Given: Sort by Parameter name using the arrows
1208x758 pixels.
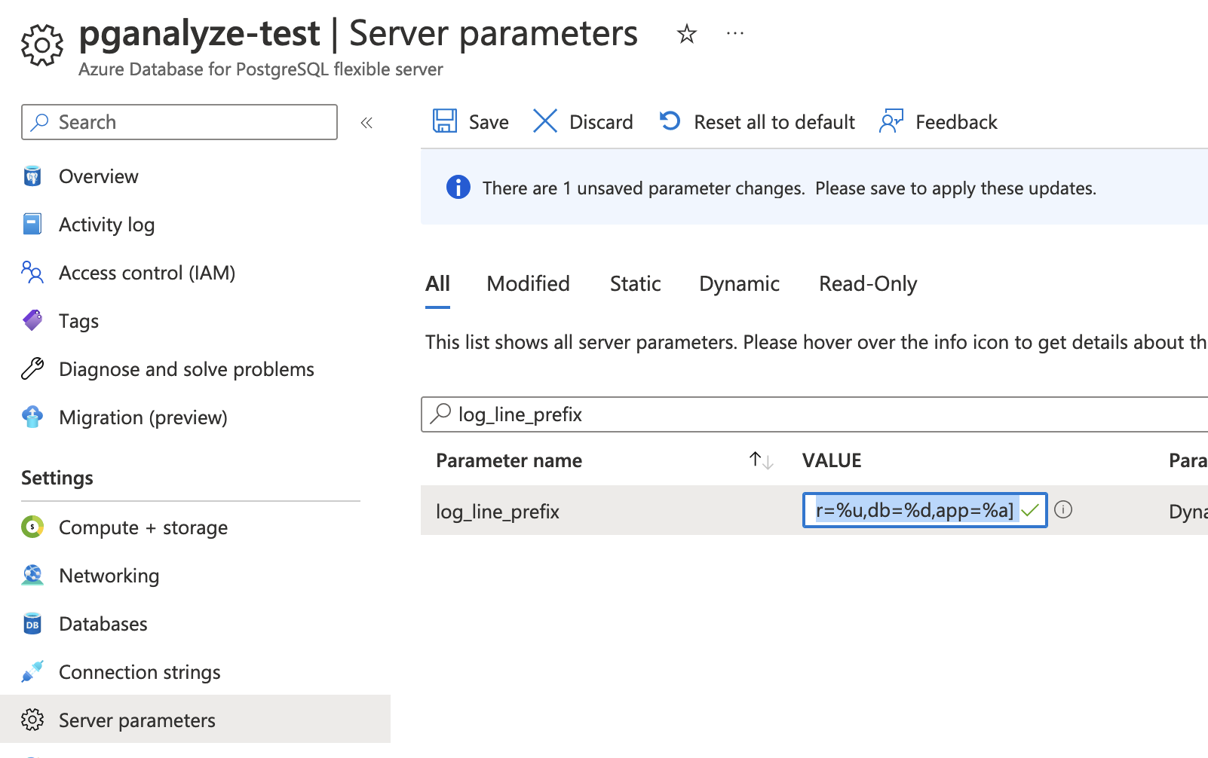Looking at the screenshot, I should point(762,460).
